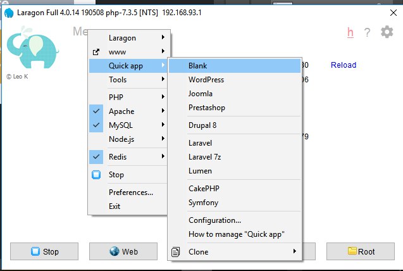Select Drupal 8 quick app

tap(235, 125)
